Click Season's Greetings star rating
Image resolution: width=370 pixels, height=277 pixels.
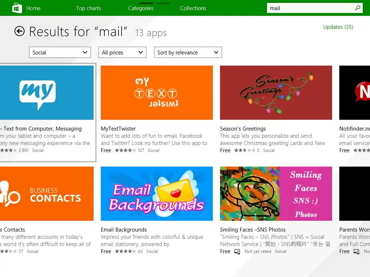245,150
